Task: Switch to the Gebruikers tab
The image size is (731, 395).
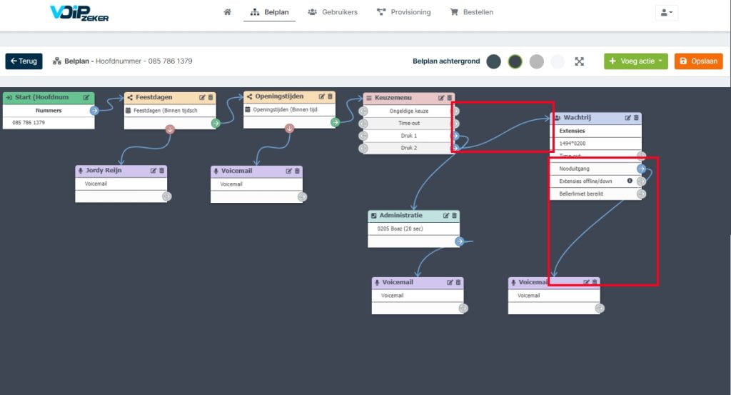Action: [333, 12]
